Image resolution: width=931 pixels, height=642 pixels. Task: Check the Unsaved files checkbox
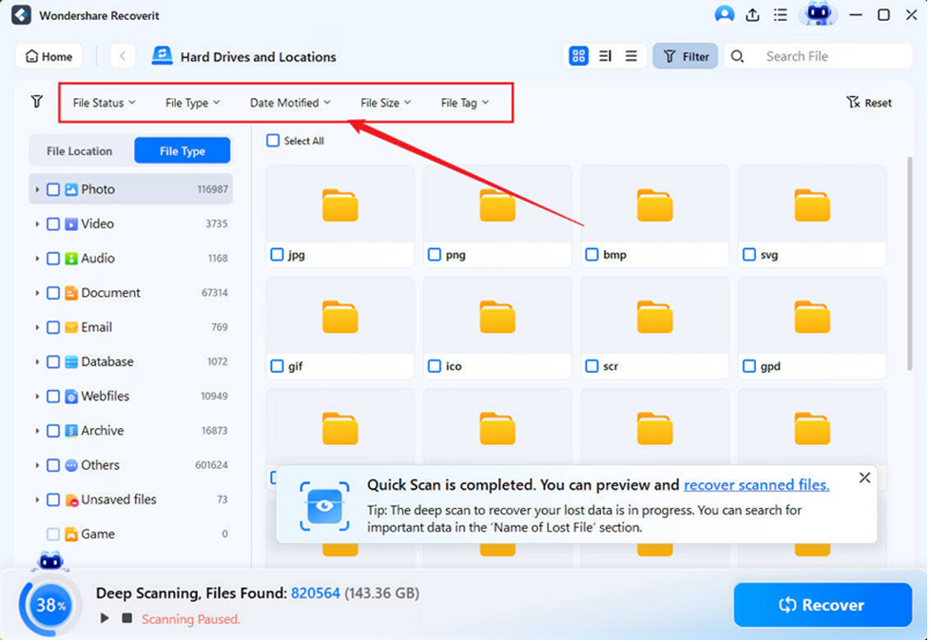point(53,500)
